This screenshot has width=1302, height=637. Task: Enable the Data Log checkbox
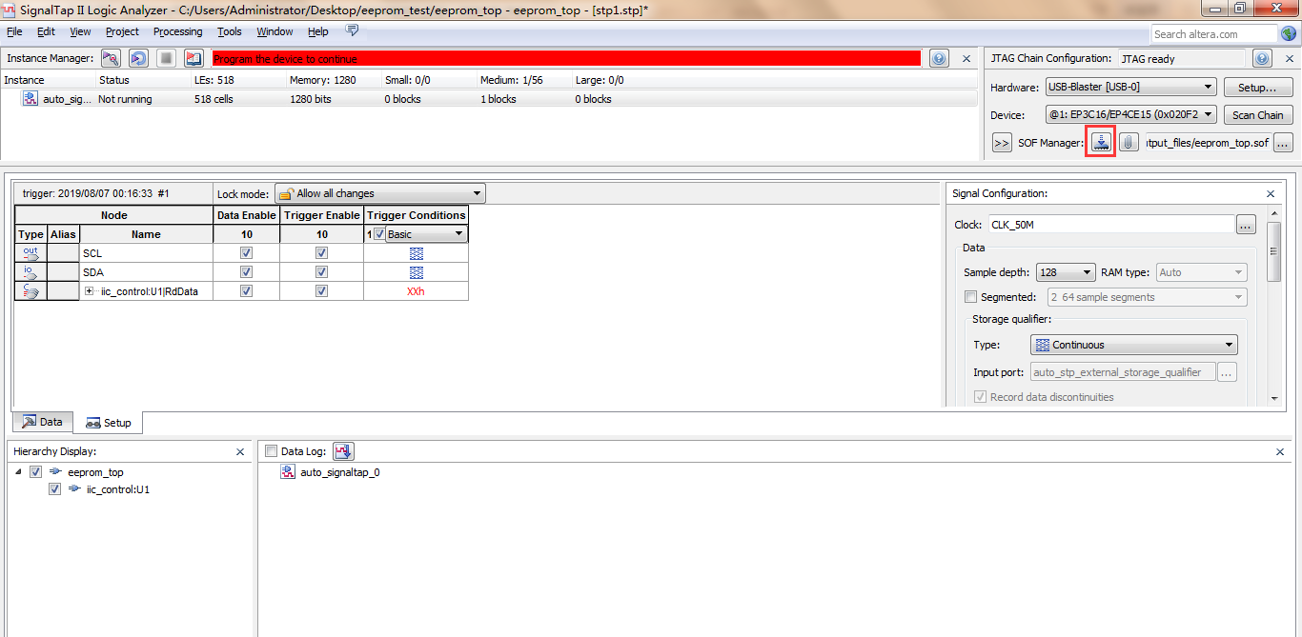(x=271, y=451)
